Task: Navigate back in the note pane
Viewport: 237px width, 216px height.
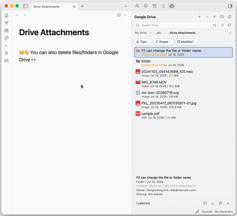Action: coord(18,15)
